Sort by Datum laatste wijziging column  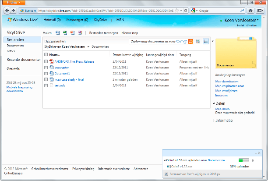[128, 55]
